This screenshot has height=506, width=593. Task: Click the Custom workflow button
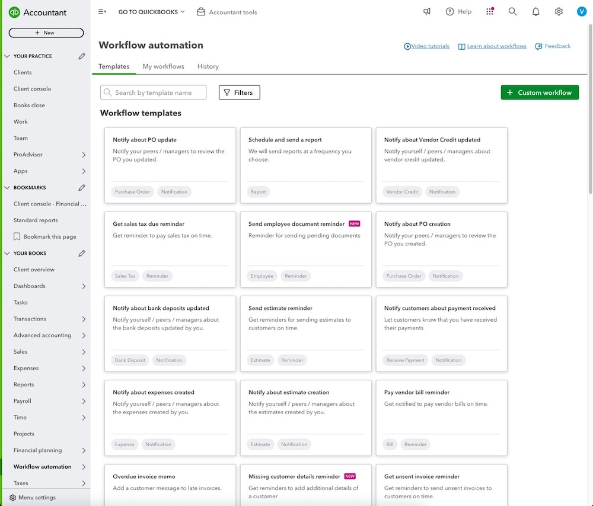coord(540,92)
